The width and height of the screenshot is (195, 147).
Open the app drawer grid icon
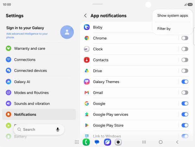[77, 142]
